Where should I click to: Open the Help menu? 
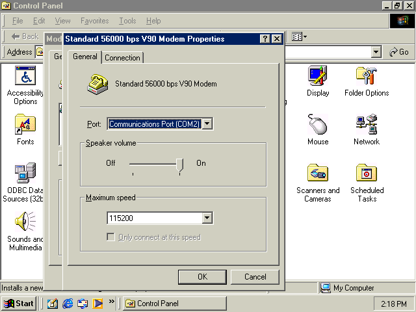pyautogui.click(x=153, y=21)
